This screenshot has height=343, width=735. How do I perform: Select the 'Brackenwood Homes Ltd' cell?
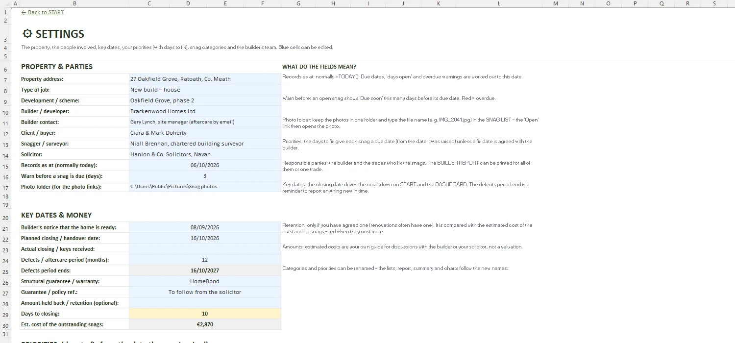coord(205,111)
